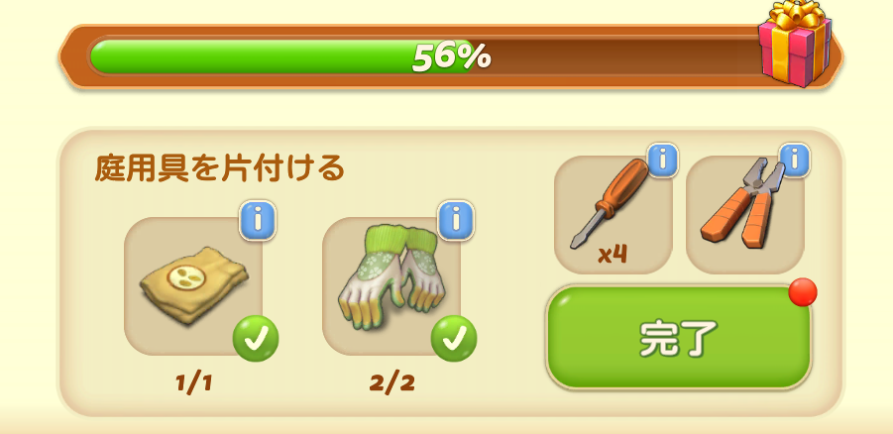Tap the orange screwdriver reward icon
893x434 pixels.
[x=610, y=203]
